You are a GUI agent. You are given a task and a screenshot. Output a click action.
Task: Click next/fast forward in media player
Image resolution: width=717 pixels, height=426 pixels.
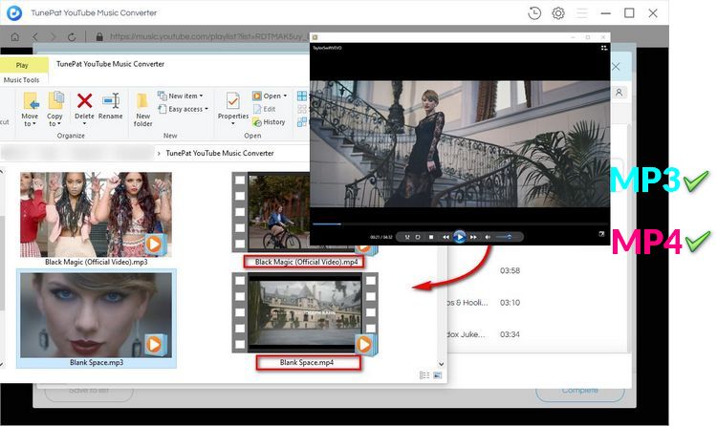(x=473, y=237)
